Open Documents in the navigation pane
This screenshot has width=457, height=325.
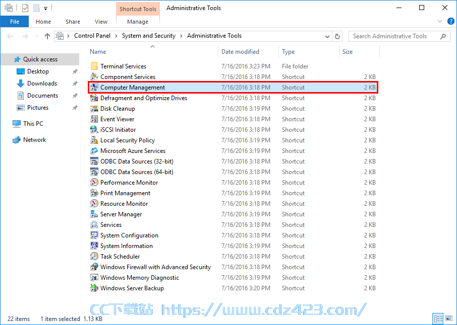[x=42, y=96]
